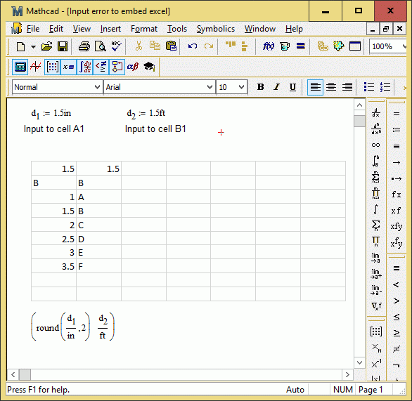
Task: Click the Undo button
Action: (193, 47)
